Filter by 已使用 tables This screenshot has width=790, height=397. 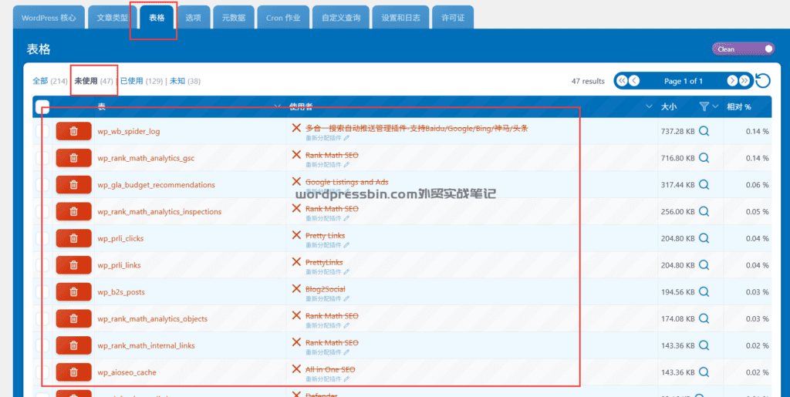pos(131,81)
